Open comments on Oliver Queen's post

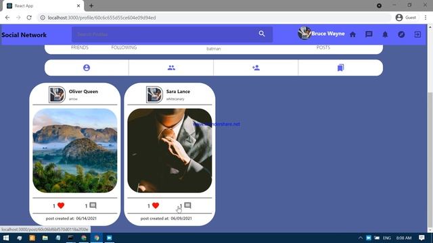(x=93, y=205)
